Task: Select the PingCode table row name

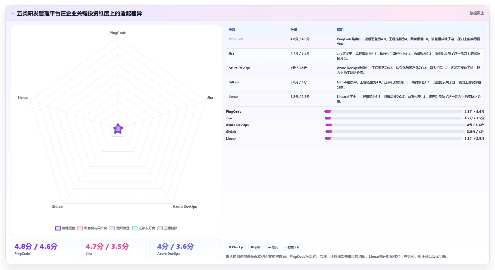Action: click(x=236, y=39)
